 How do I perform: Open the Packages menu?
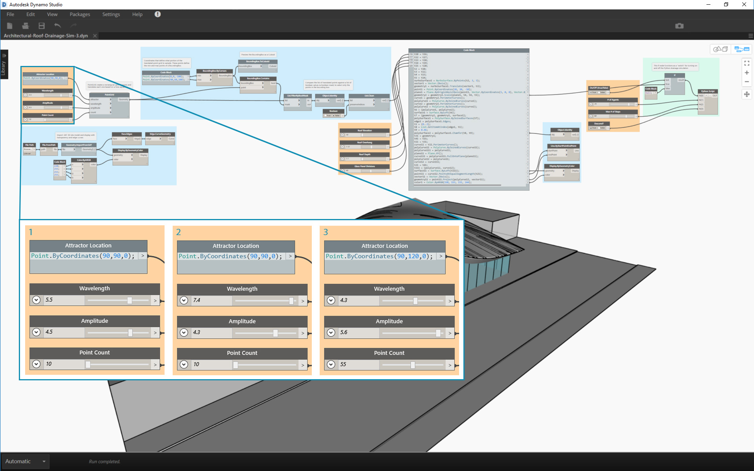click(x=80, y=14)
